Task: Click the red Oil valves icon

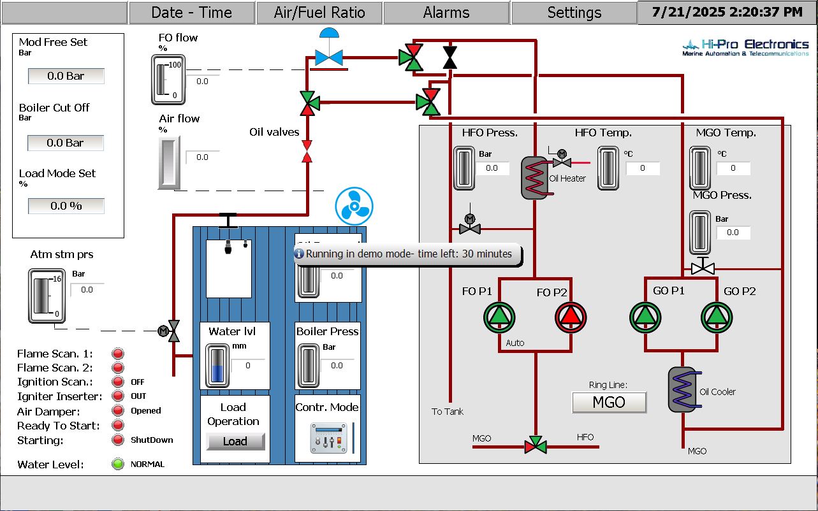Action: pos(307,150)
